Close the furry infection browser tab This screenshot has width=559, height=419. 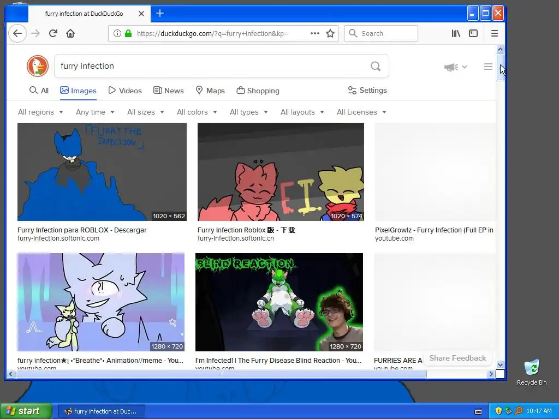[141, 14]
